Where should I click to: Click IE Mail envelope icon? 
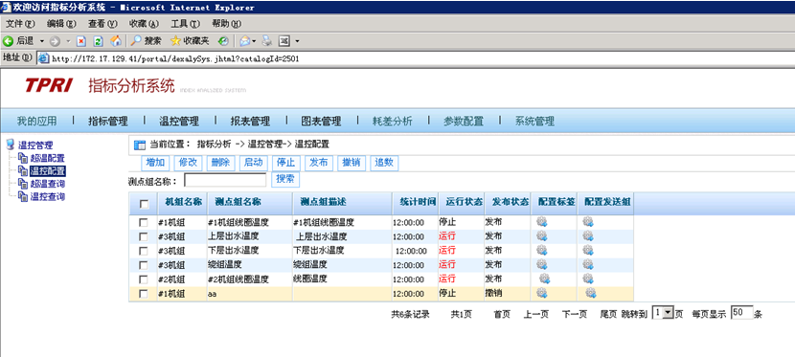point(245,41)
